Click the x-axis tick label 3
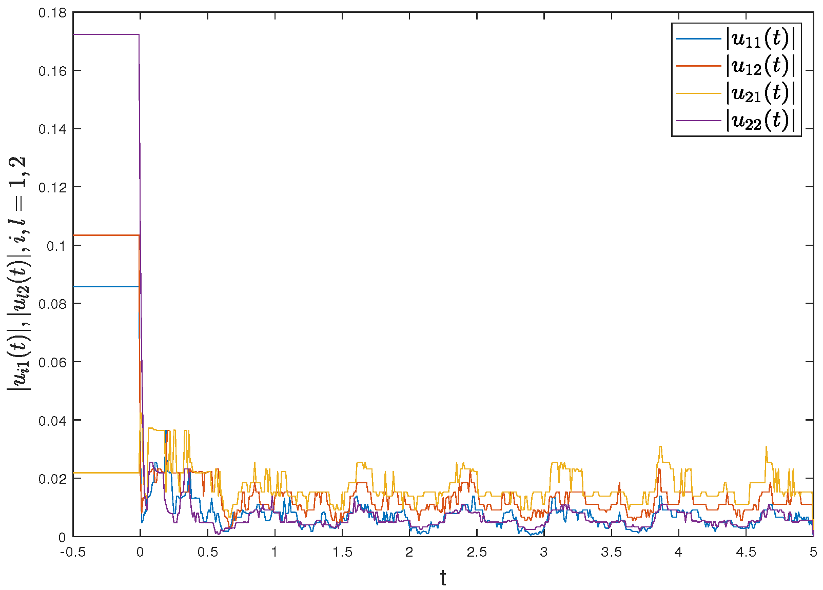This screenshot has width=823, height=590. click(544, 553)
